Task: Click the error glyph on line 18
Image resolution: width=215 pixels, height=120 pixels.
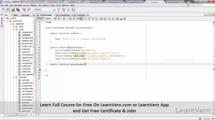Action: click(x=40, y=70)
